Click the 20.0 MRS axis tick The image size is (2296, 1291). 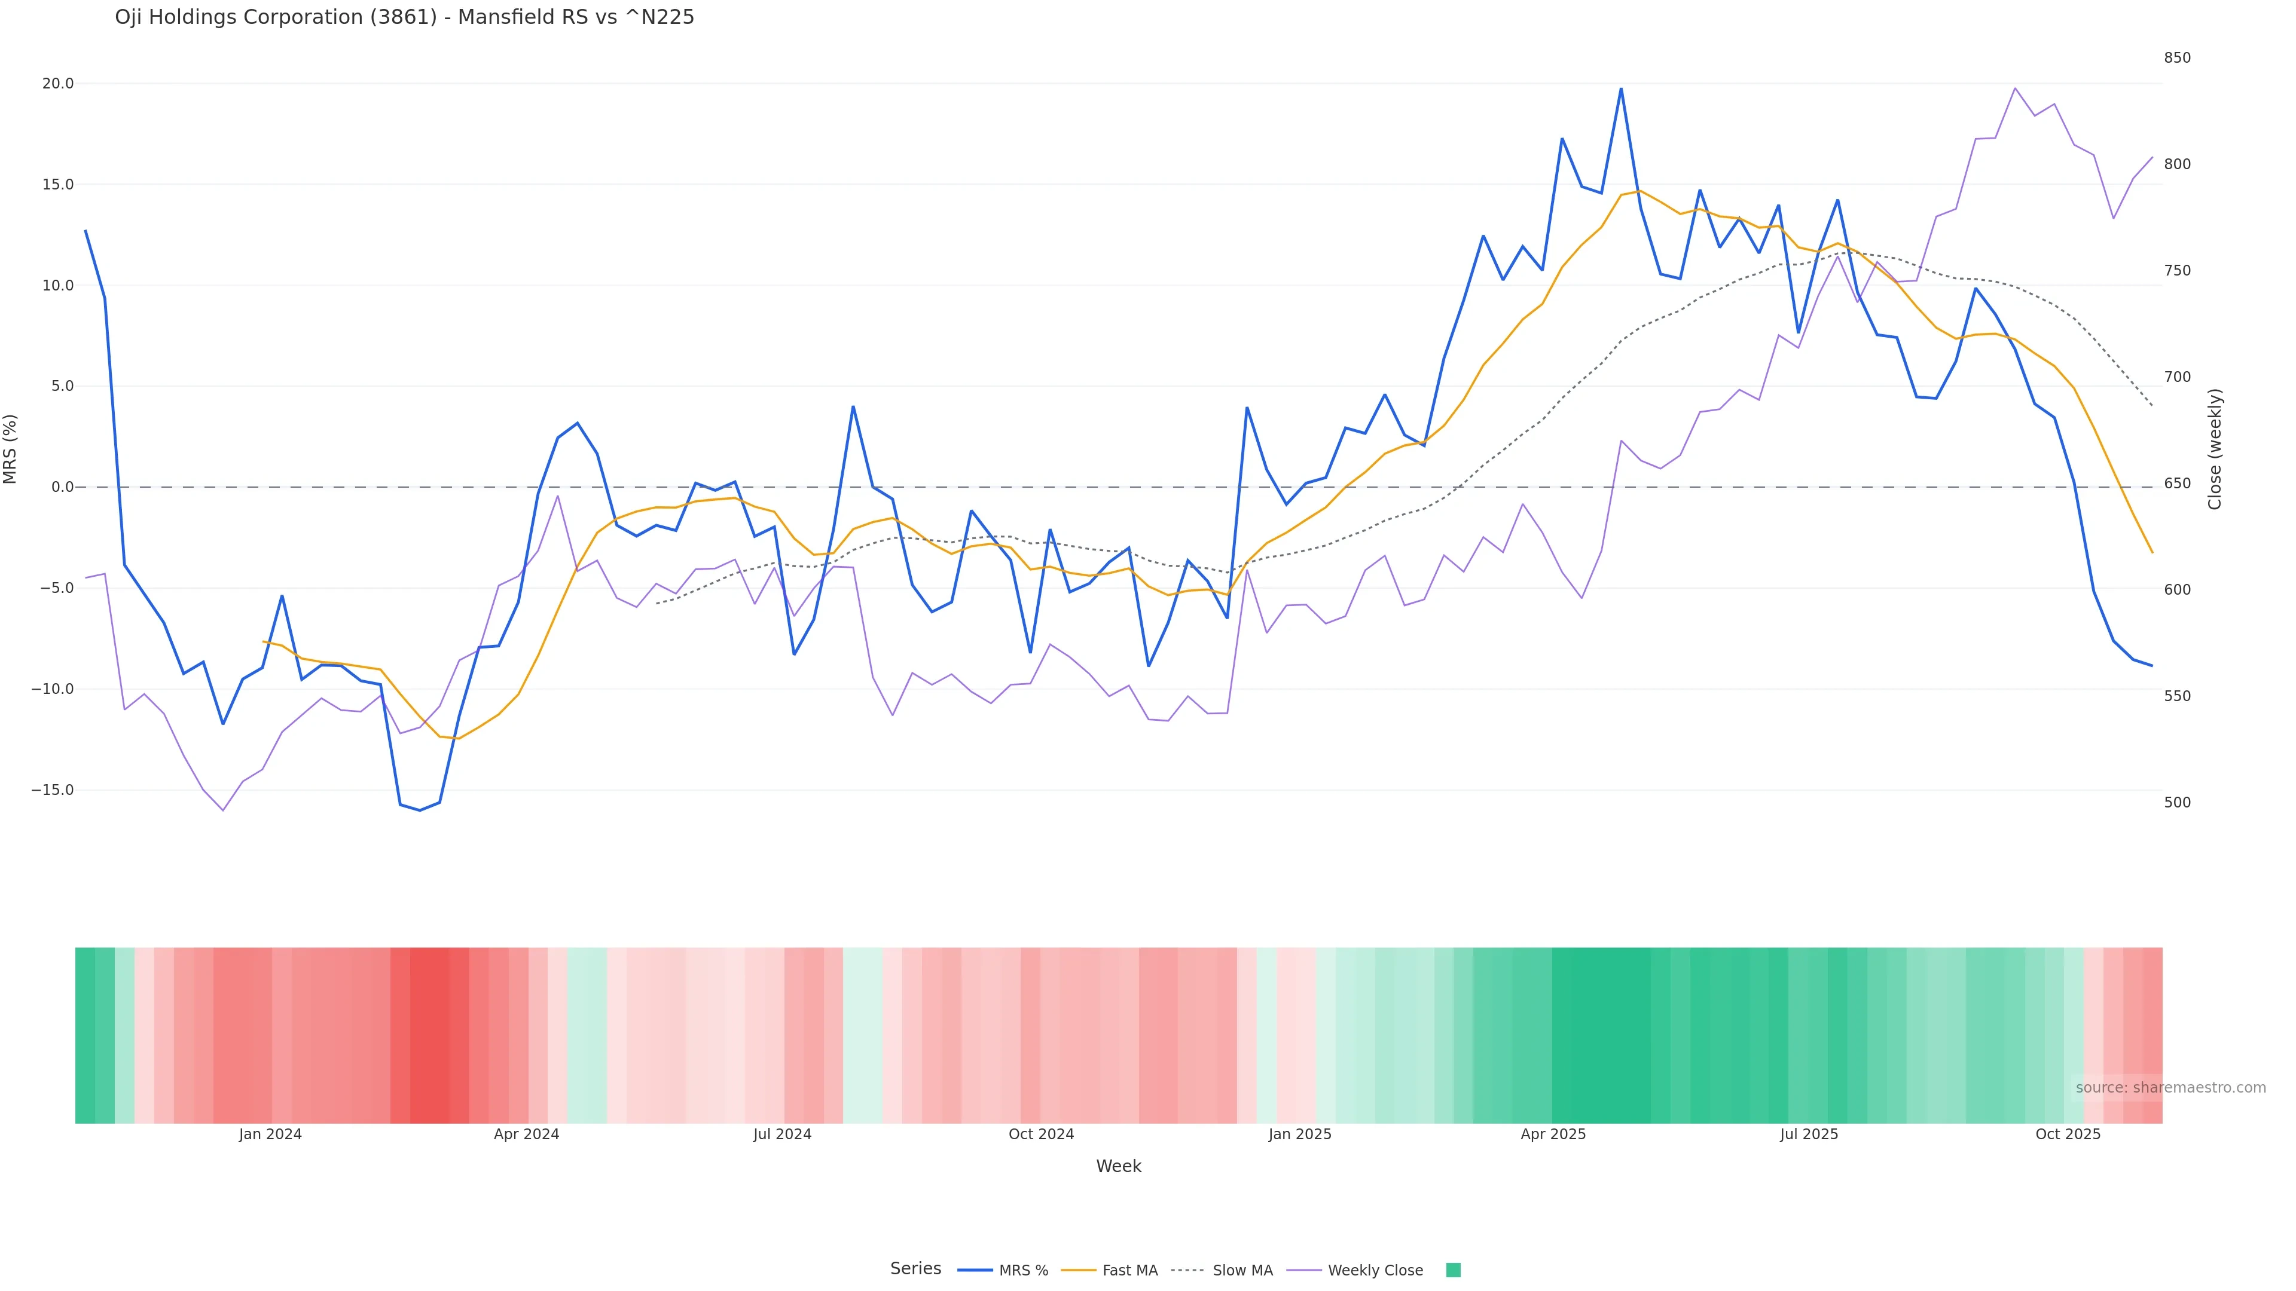point(58,84)
